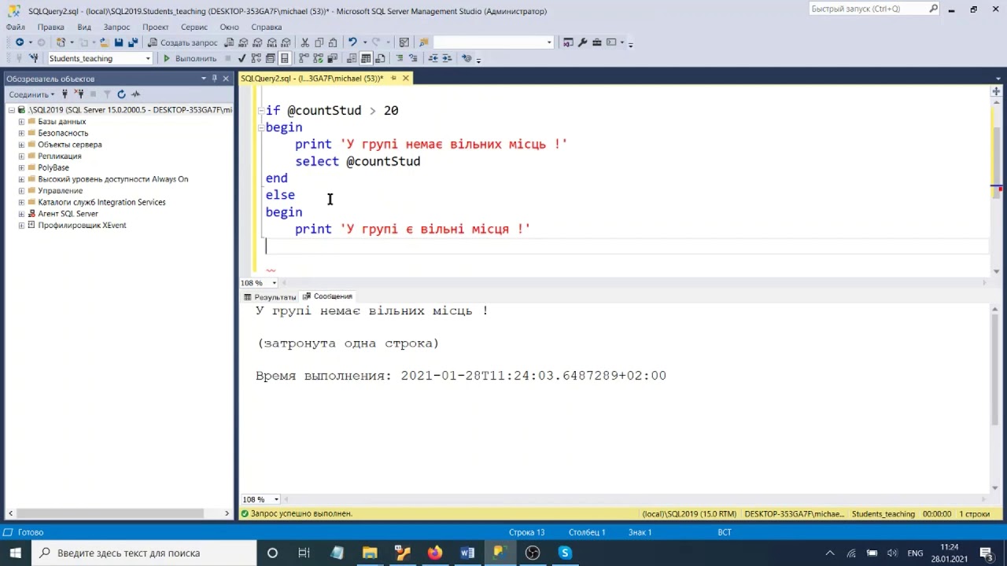This screenshot has height=566, width=1007.
Task: Toggle include actual execution plan
Action: click(304, 58)
